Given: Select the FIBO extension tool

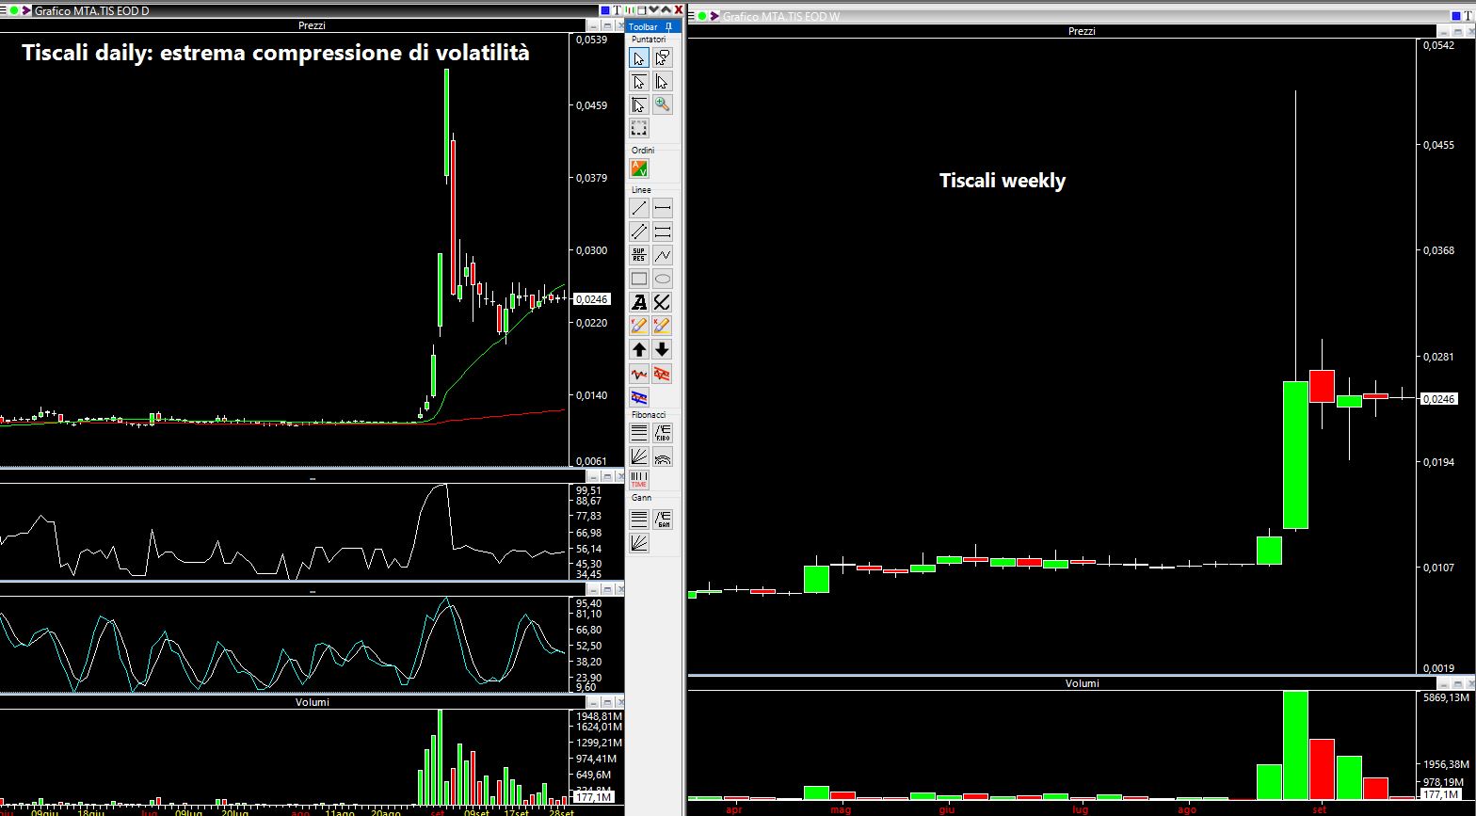Looking at the screenshot, I should [x=663, y=433].
